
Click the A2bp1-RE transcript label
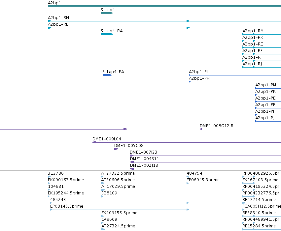253,44
